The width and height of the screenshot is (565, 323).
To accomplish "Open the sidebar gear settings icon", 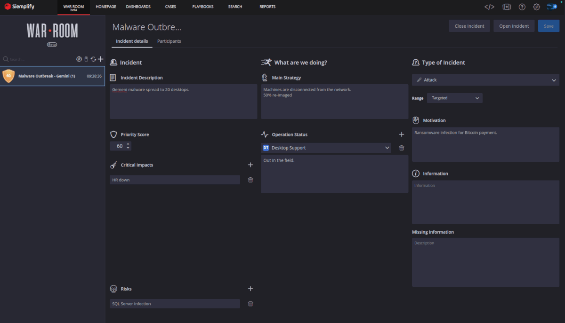I will point(79,59).
